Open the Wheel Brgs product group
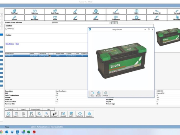 136,18
